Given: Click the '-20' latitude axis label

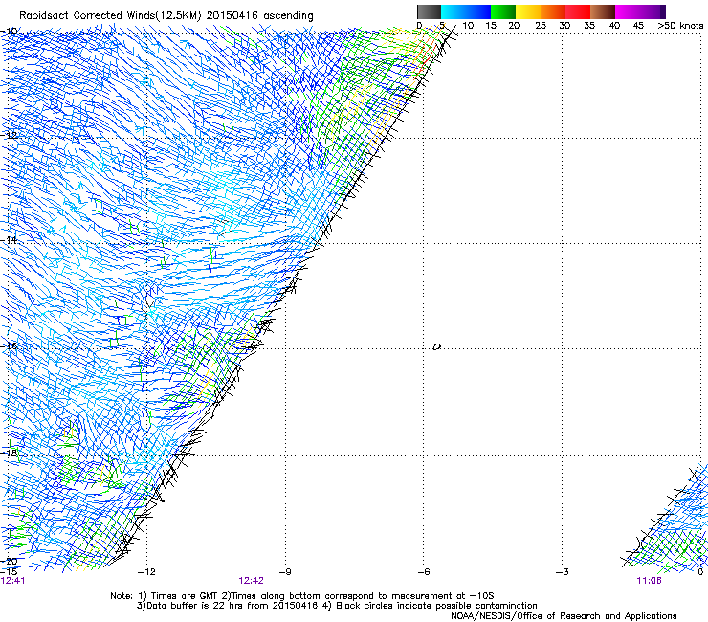Looking at the screenshot, I should 9,561.
